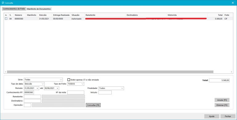Click the row total 5.569,85 cell
The image size is (237, 120).
(x=218, y=19)
